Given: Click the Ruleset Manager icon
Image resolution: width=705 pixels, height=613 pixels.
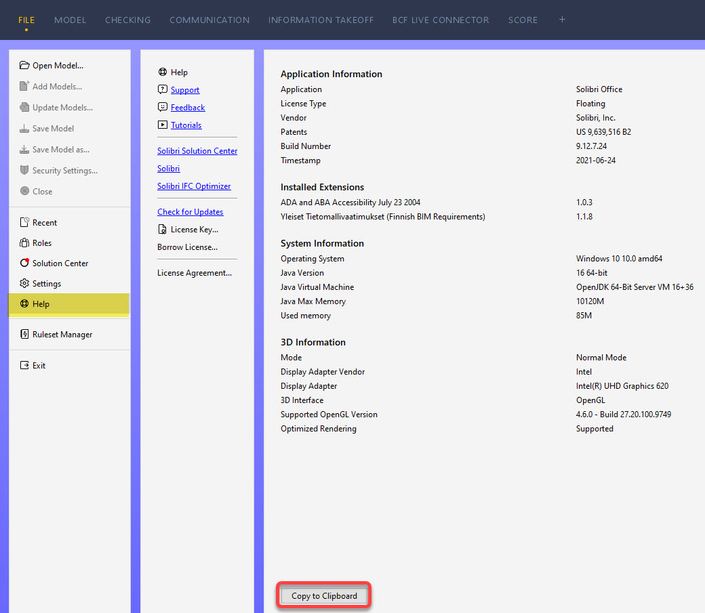Looking at the screenshot, I should [x=24, y=334].
